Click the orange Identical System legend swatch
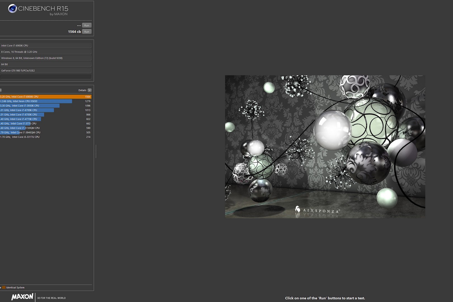 (4, 287)
